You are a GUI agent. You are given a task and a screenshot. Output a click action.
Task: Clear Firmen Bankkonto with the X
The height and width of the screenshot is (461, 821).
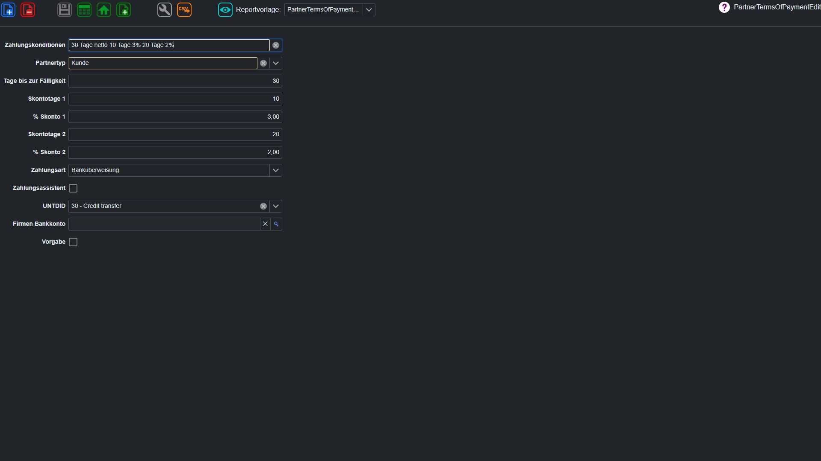point(265,224)
